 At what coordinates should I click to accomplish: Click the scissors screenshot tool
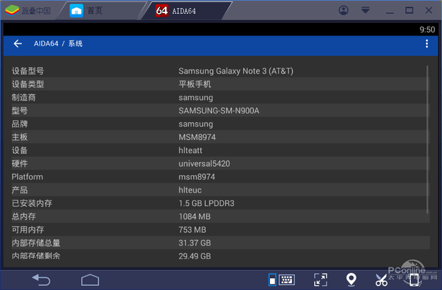[x=381, y=280]
